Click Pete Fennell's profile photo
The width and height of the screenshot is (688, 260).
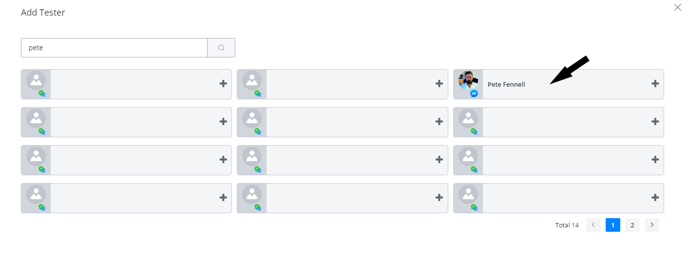[x=468, y=81]
